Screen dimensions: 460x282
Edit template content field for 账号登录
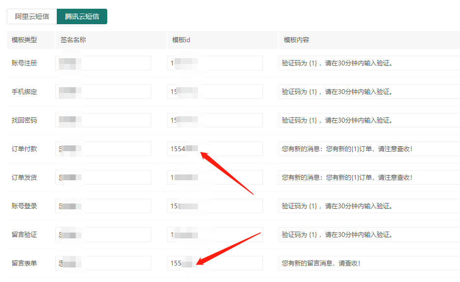click(369, 206)
